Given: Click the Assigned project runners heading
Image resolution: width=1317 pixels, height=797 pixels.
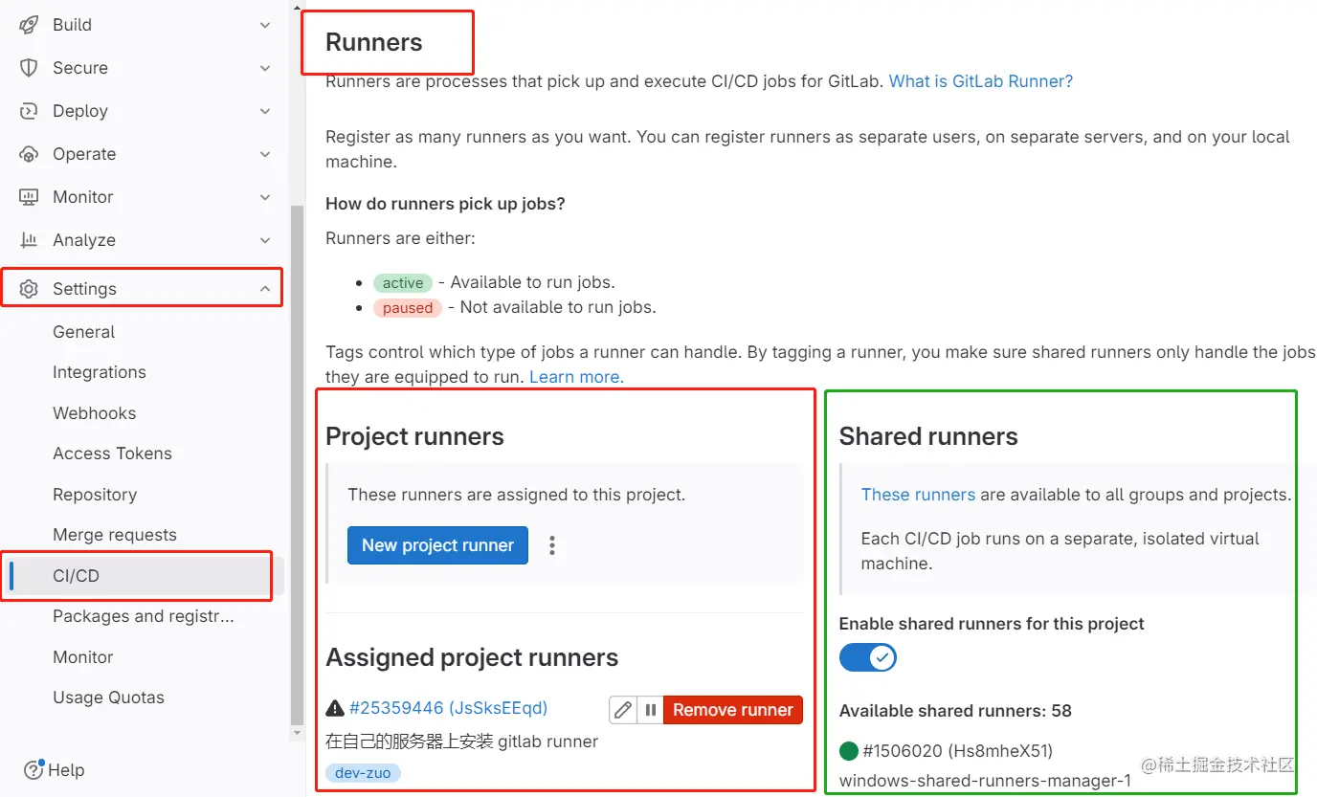Looking at the screenshot, I should 472,657.
